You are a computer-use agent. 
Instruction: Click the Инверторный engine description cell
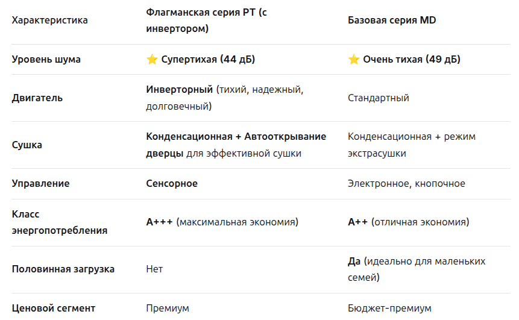tap(224, 98)
